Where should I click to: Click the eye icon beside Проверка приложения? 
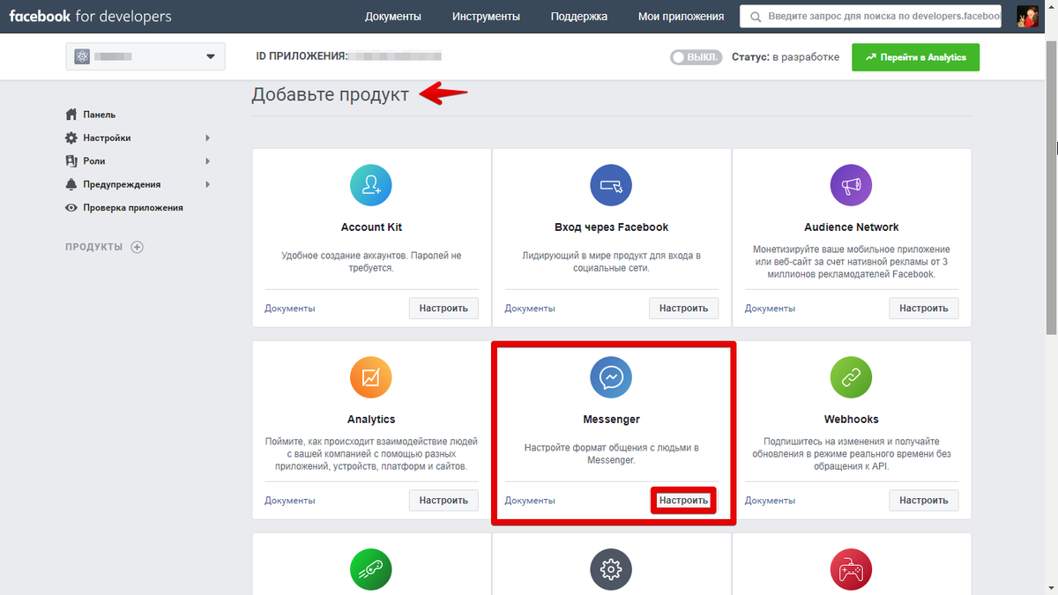[x=71, y=208]
